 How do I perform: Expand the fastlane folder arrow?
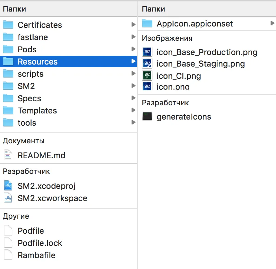(133, 37)
